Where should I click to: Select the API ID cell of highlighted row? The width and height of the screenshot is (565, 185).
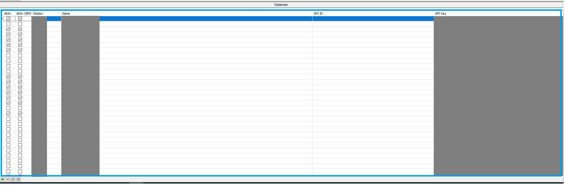pyautogui.click(x=373, y=19)
